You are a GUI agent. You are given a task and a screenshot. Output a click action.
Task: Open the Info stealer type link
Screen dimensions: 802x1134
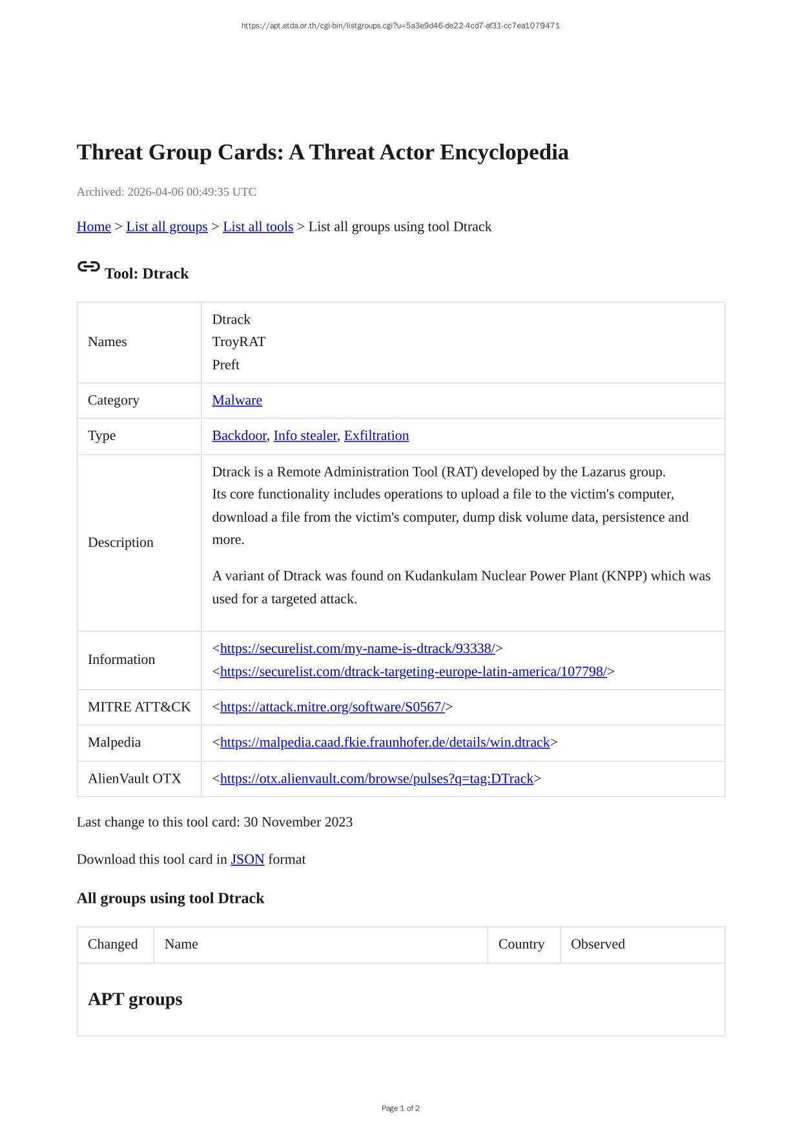305,436
